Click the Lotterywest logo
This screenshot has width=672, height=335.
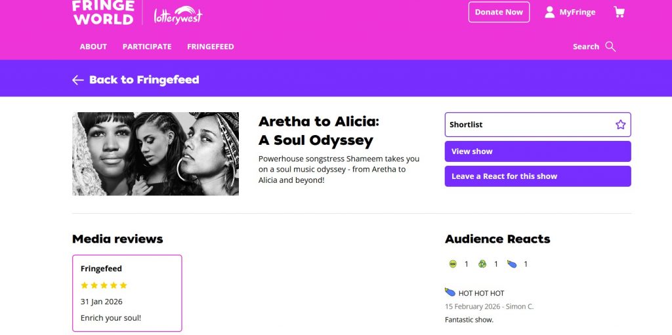[x=178, y=14]
